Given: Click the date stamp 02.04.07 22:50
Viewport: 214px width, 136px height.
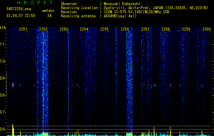Looking at the screenshot, I should [21, 16].
